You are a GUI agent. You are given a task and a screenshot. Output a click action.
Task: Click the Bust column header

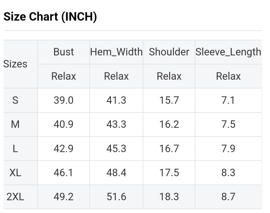pos(63,52)
